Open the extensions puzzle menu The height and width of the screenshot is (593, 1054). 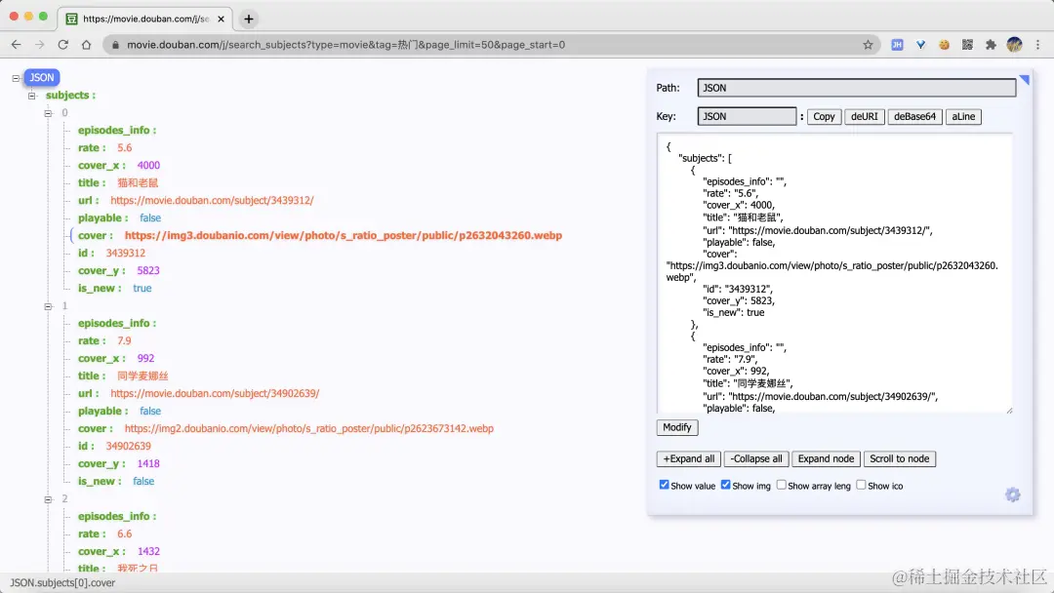991,44
